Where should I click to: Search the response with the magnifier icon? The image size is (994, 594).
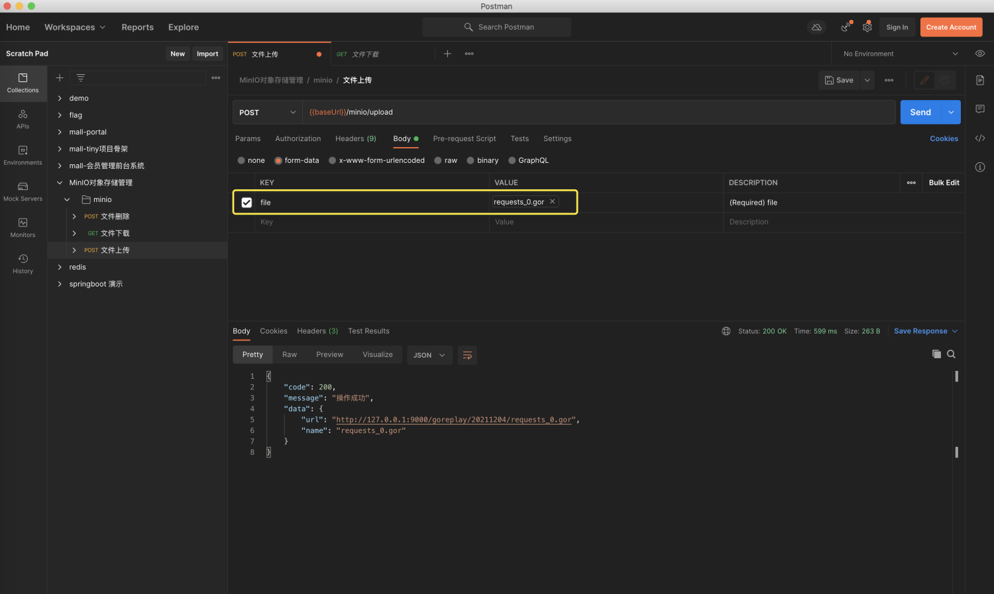tap(951, 354)
